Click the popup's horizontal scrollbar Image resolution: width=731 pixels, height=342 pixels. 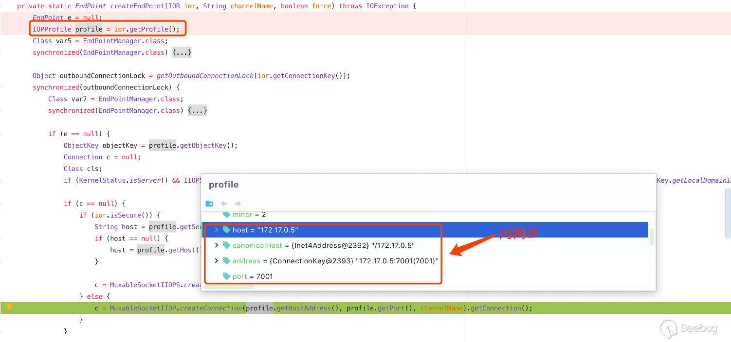[229, 286]
